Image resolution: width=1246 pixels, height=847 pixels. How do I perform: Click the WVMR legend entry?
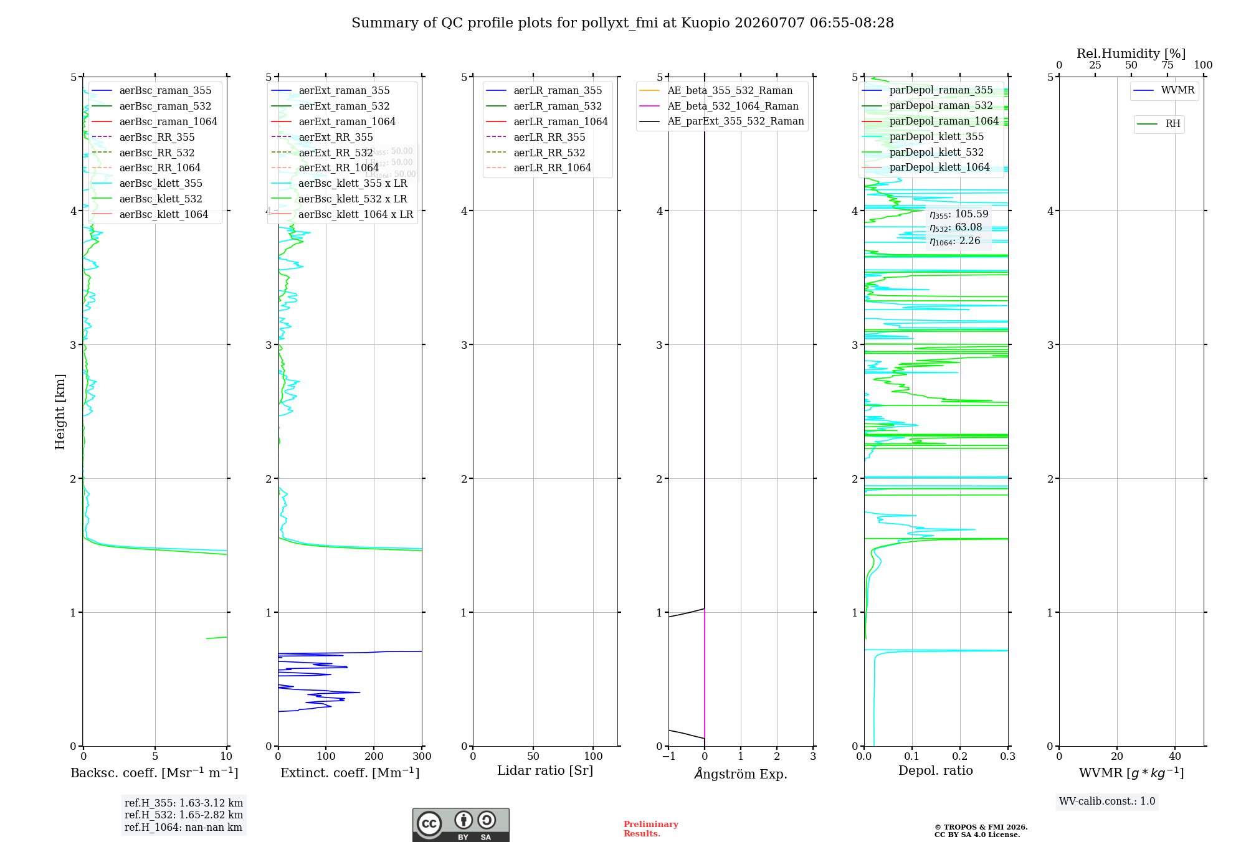[1164, 90]
